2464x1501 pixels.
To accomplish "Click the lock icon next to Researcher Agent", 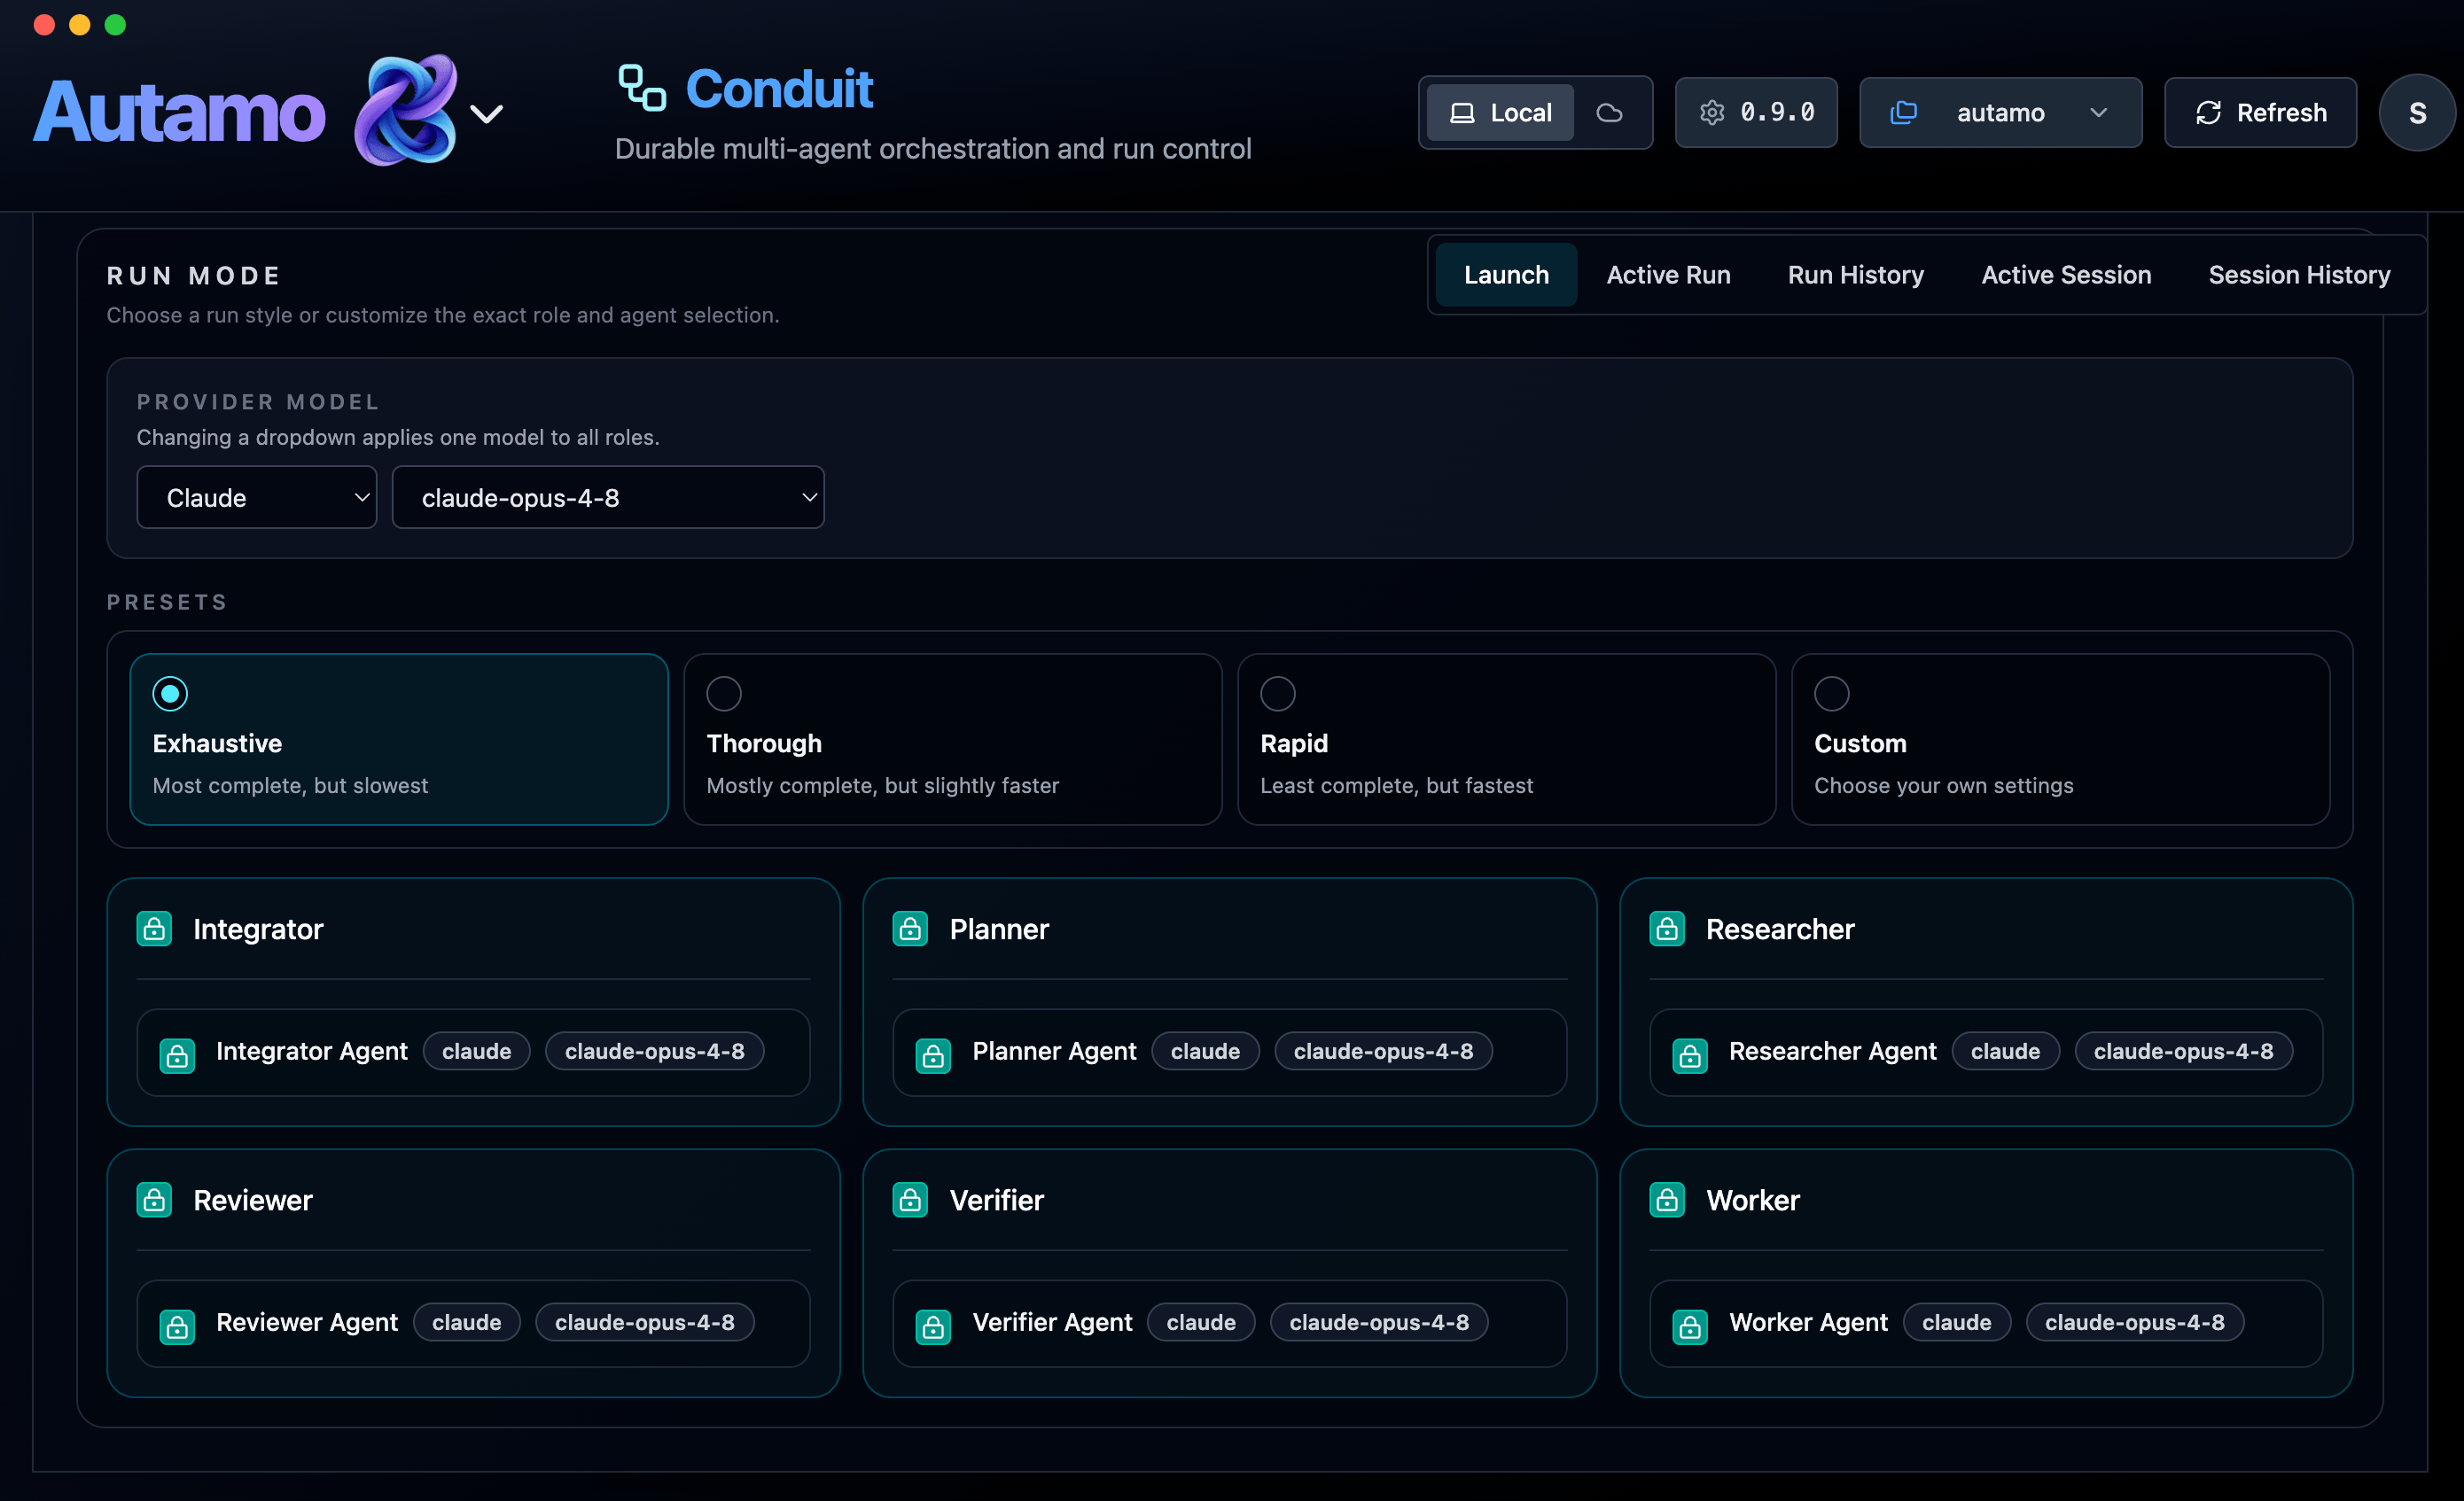I will click(x=1690, y=1056).
